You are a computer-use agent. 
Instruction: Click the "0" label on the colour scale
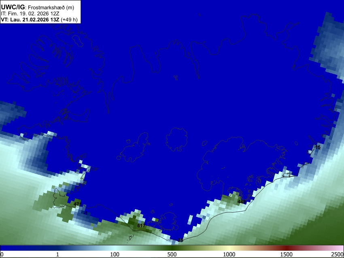pos(2,254)
